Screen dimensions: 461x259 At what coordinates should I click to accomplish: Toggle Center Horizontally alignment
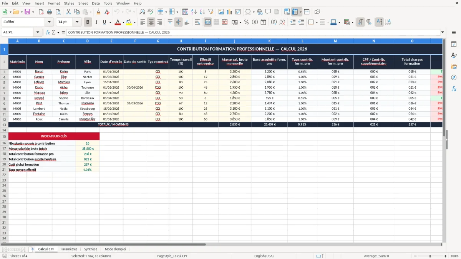tap(151, 22)
